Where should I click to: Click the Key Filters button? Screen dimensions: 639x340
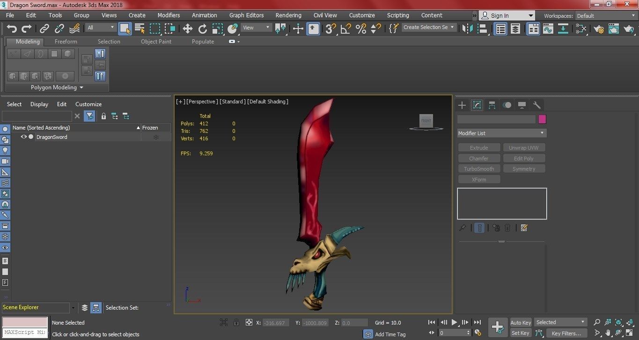coord(566,333)
